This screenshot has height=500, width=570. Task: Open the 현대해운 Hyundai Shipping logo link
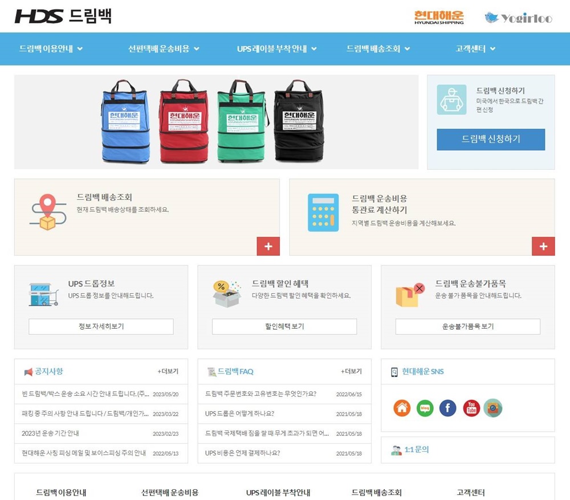click(439, 17)
